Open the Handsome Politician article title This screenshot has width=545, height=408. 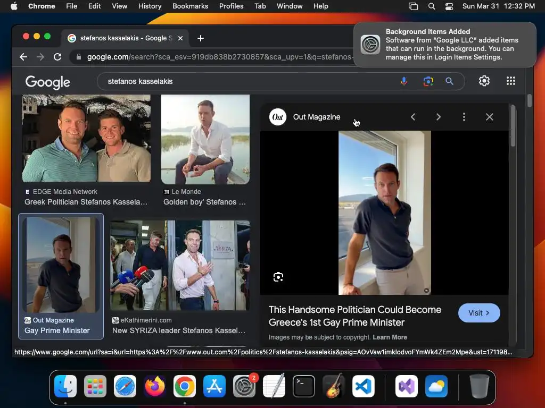pyautogui.click(x=355, y=316)
